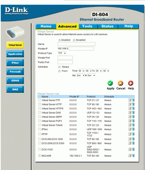Edit the Virtual Server DNS entry
145x170 pixels.
(x=130, y=112)
